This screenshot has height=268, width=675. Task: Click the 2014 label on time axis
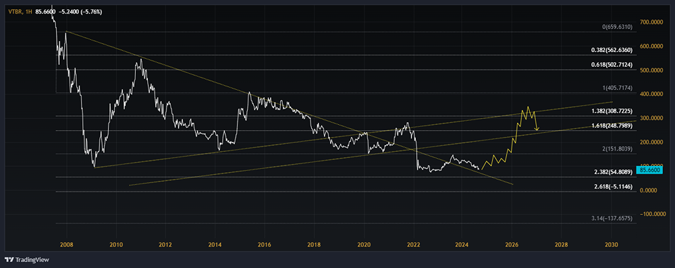tap(215, 244)
